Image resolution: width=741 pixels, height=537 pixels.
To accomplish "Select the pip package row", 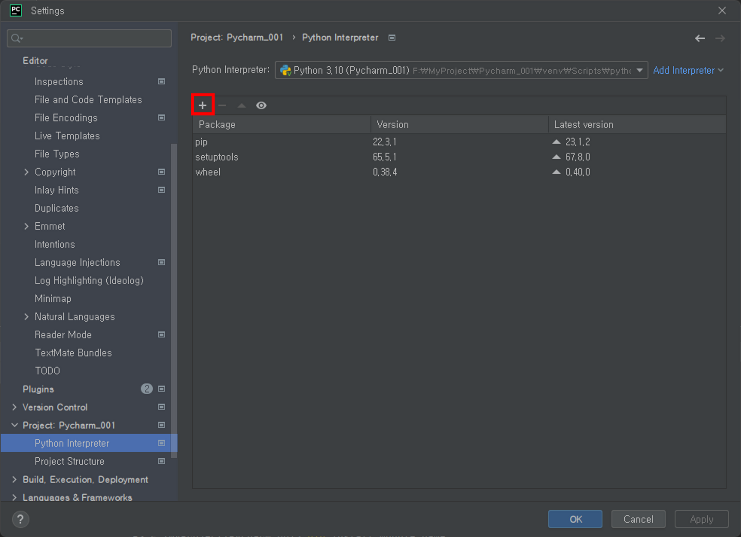I will click(x=459, y=142).
